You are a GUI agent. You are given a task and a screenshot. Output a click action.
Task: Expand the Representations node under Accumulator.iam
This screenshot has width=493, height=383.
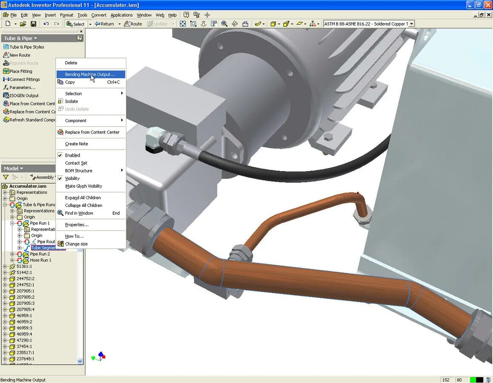tap(5, 192)
